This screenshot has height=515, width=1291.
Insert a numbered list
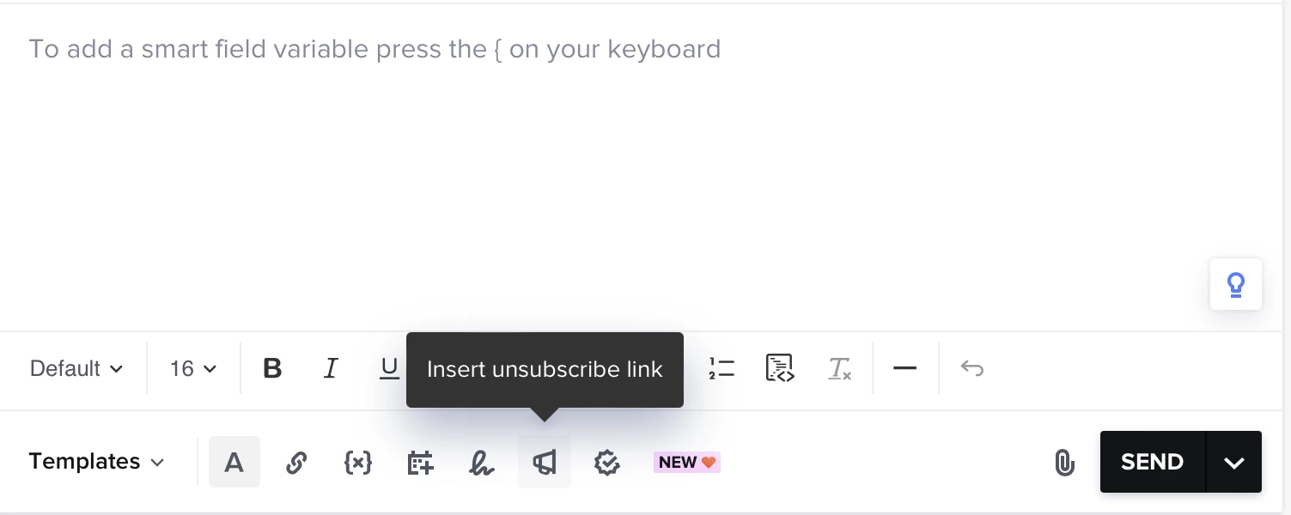coord(722,368)
